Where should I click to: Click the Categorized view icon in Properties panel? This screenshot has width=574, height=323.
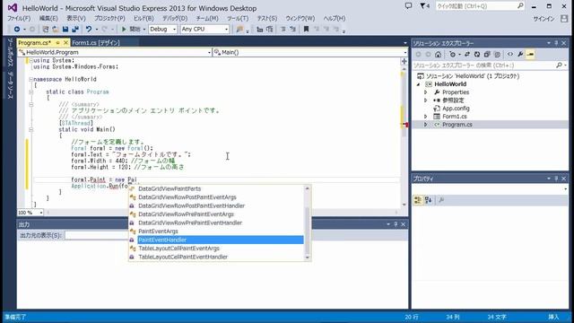click(x=418, y=200)
